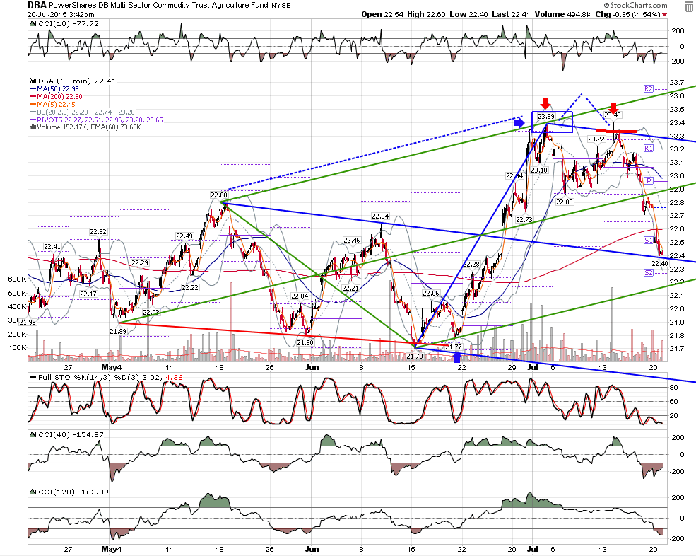This screenshot has height=556, width=696.
Task: Click the CCI(40) -154.87 label
Action: coord(71,434)
